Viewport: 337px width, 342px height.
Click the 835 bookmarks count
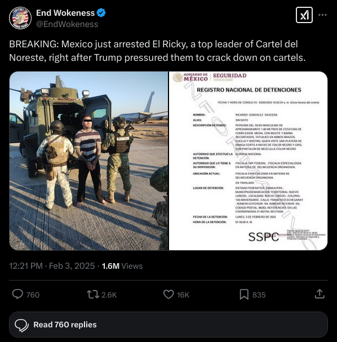coord(259,295)
